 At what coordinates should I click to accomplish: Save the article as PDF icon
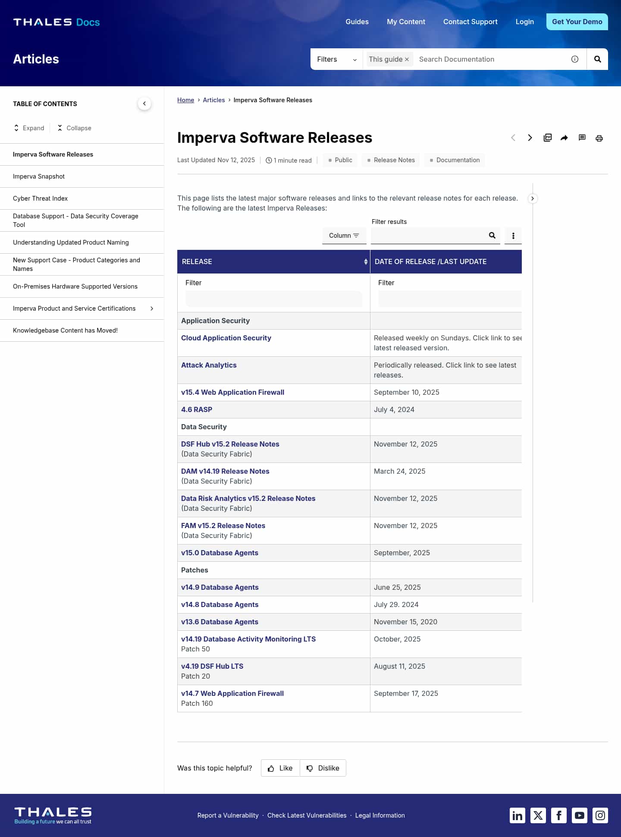[548, 138]
